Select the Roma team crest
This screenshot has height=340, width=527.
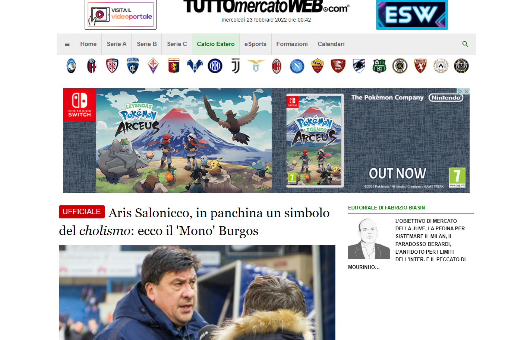tap(318, 66)
